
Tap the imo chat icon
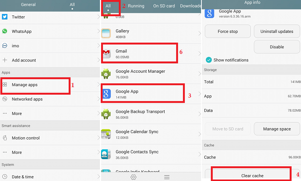5,46
